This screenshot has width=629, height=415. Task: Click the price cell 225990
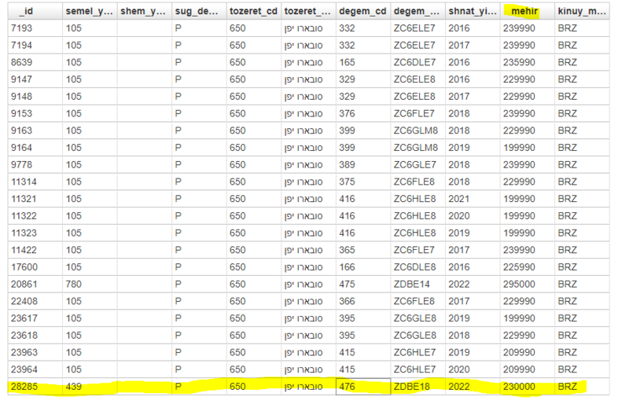coord(528,267)
